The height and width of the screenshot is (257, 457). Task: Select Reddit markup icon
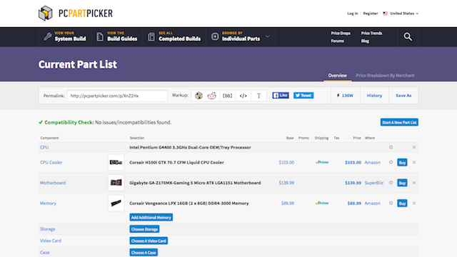pos(212,96)
